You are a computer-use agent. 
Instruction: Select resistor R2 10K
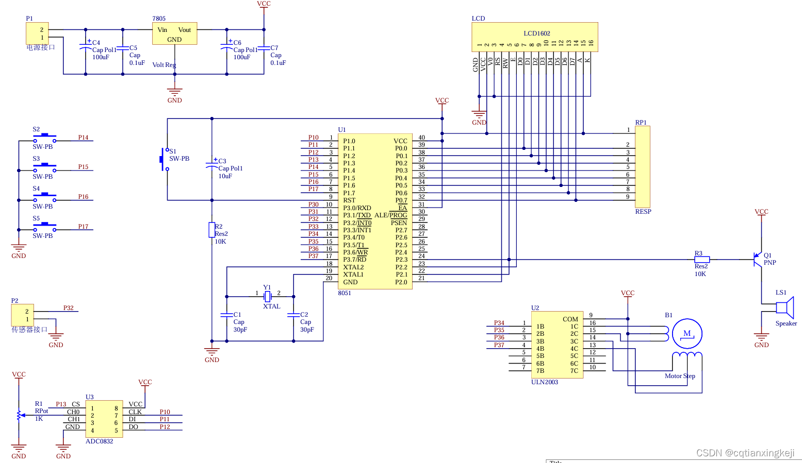pyautogui.click(x=211, y=230)
